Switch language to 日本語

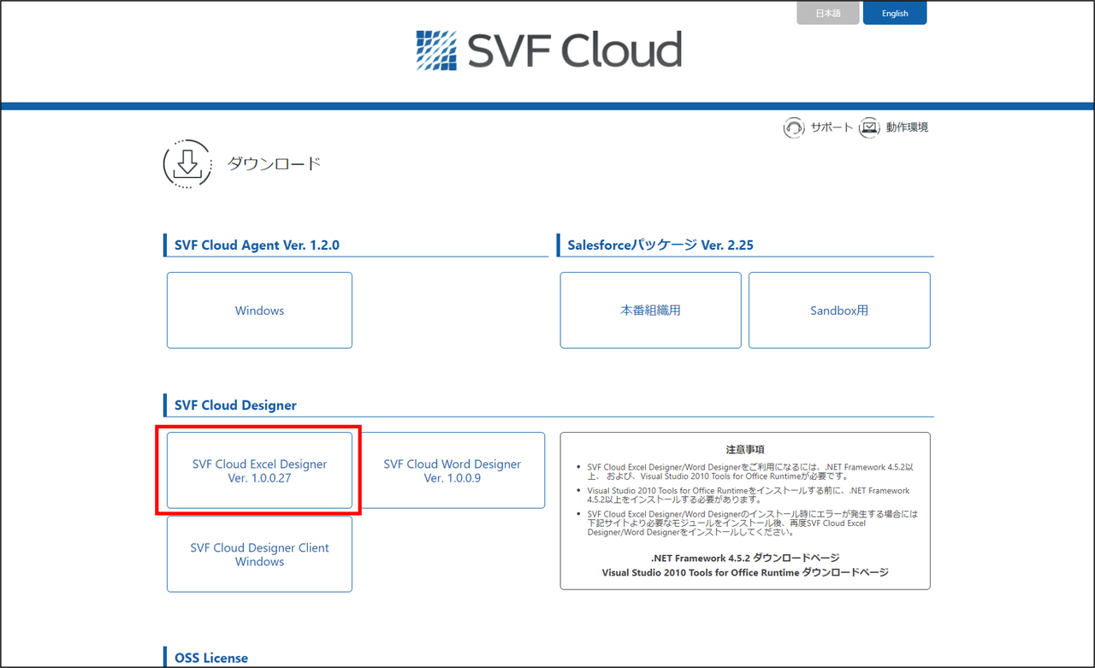click(x=827, y=13)
